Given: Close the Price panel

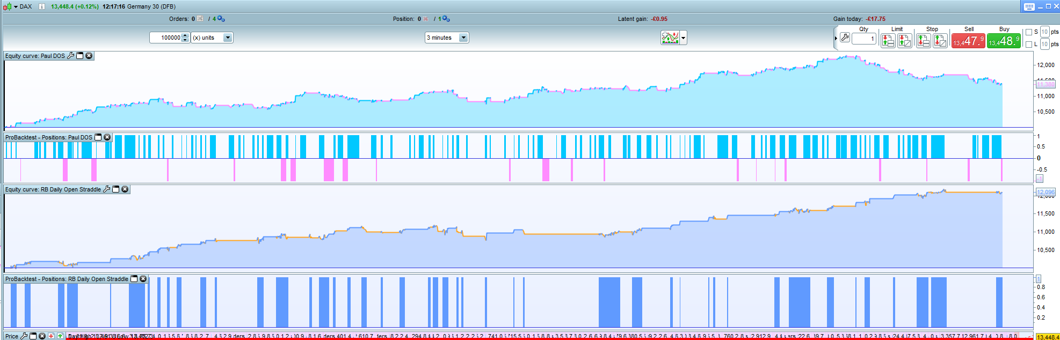Looking at the screenshot, I should click(x=42, y=336).
